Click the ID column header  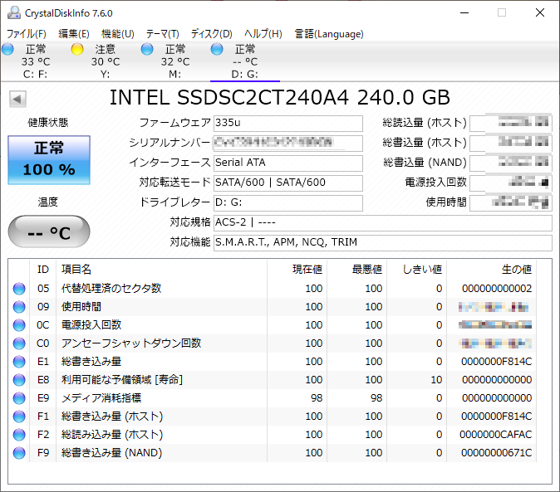[43, 270]
